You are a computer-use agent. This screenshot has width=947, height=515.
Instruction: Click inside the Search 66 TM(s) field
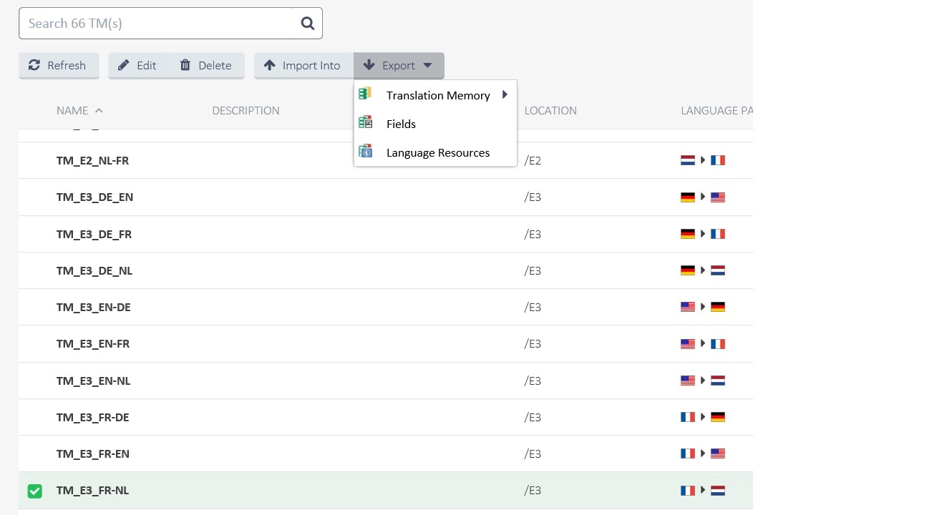143,23
